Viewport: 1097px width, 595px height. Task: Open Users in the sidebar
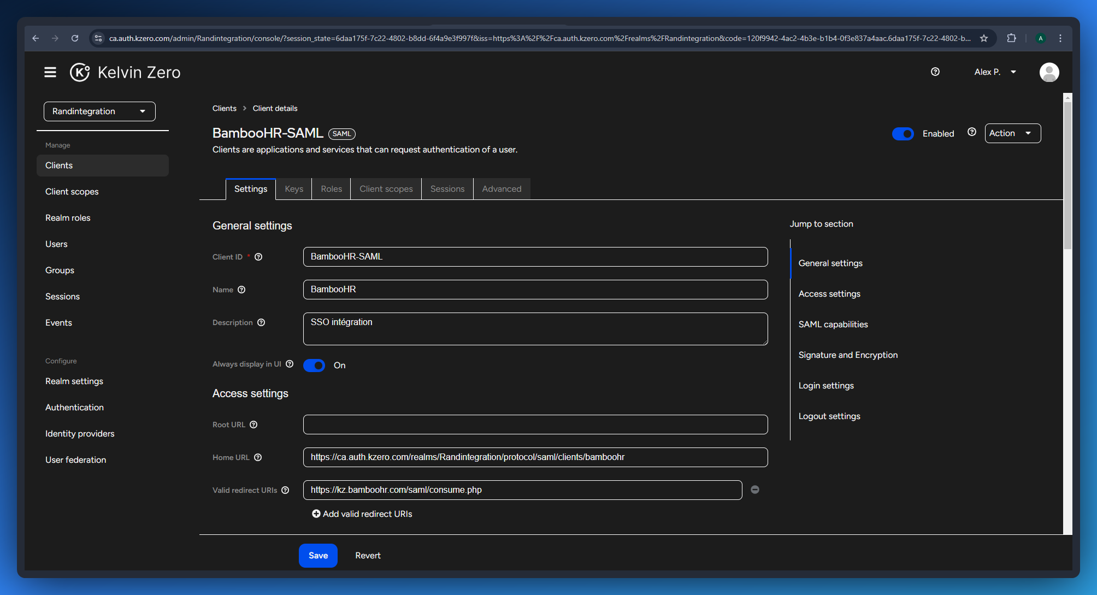[x=103, y=244]
